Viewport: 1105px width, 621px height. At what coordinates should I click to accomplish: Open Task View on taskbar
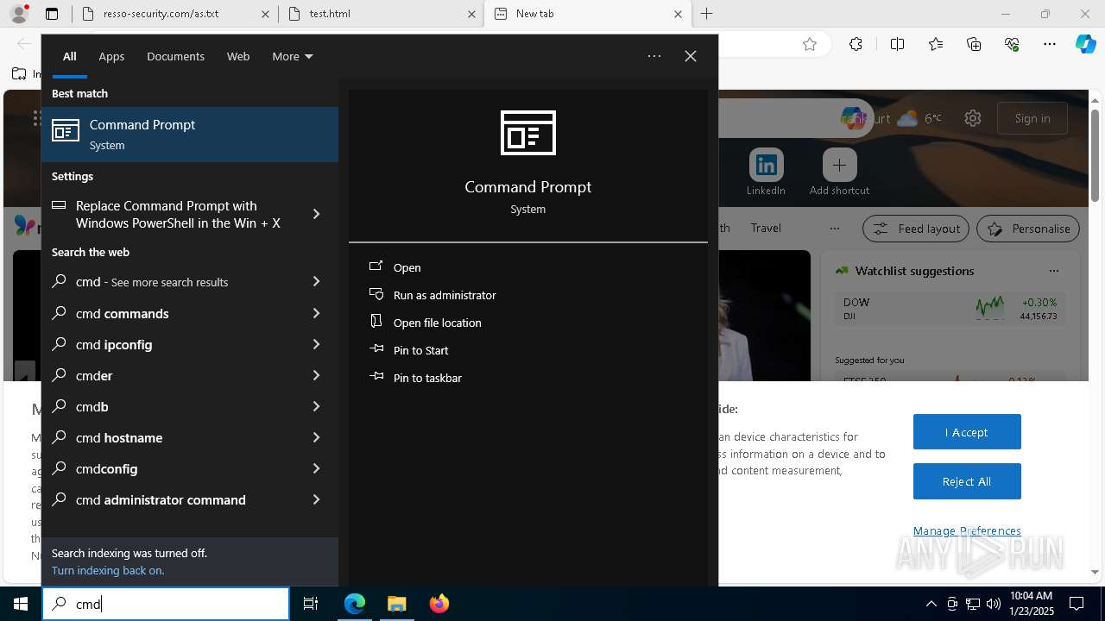(311, 604)
